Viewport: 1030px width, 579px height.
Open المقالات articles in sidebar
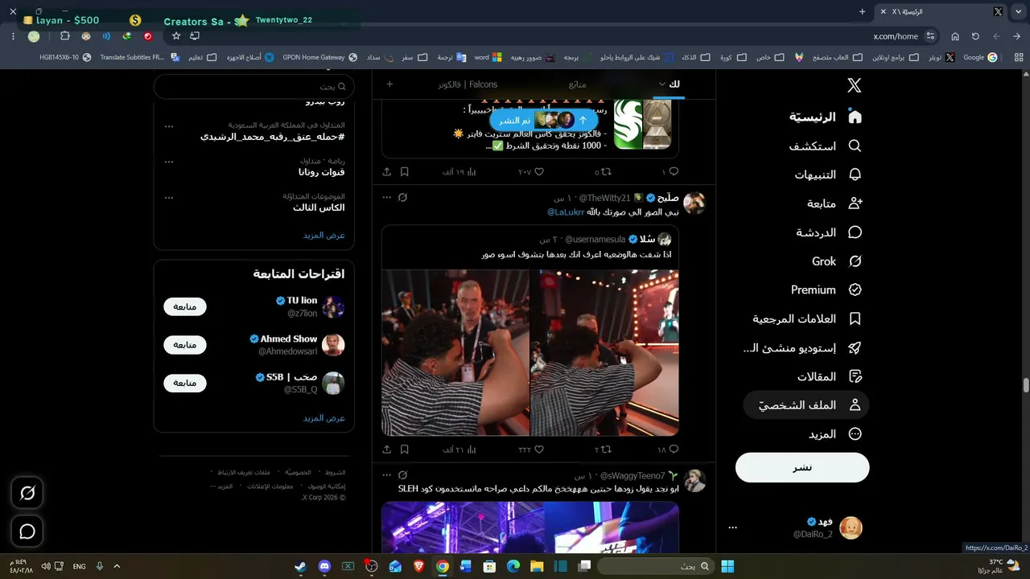pos(830,376)
